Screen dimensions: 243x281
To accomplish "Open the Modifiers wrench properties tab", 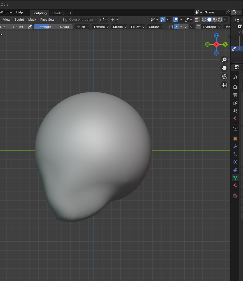I will [x=235, y=146].
